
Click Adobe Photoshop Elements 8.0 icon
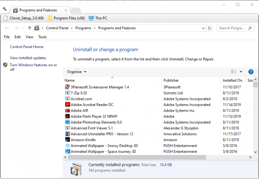(67, 122)
